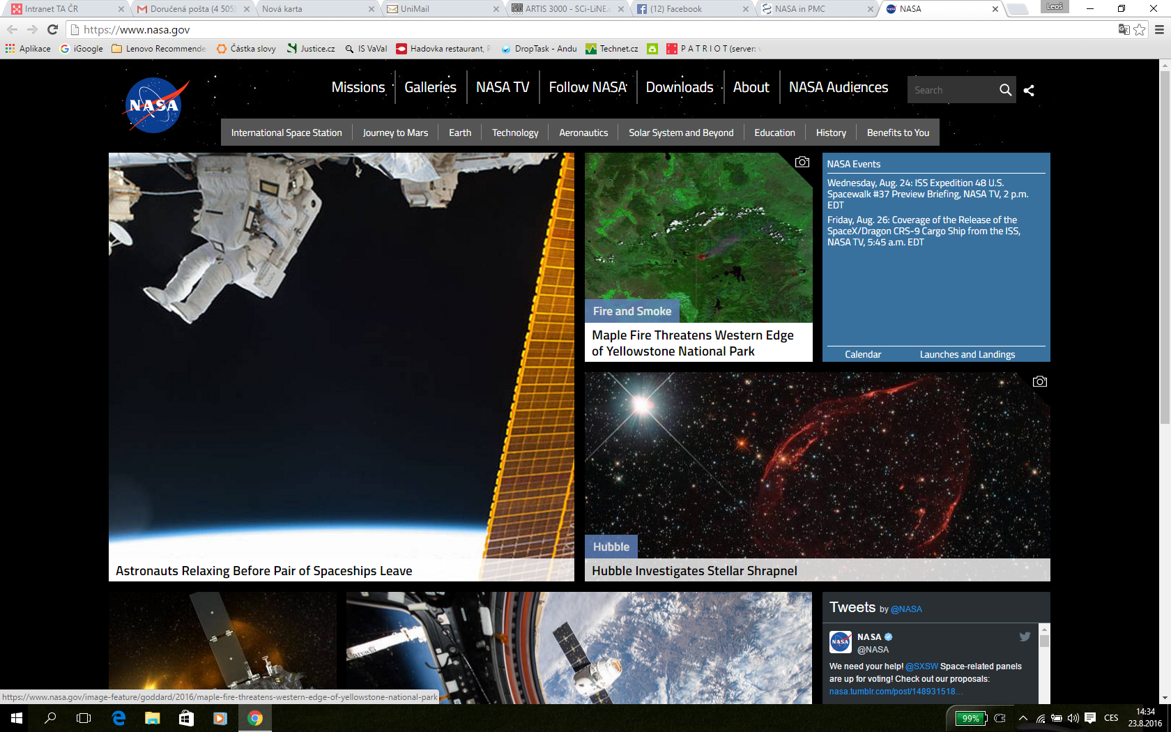
Task: Select Benefits to You topic
Action: (x=898, y=132)
